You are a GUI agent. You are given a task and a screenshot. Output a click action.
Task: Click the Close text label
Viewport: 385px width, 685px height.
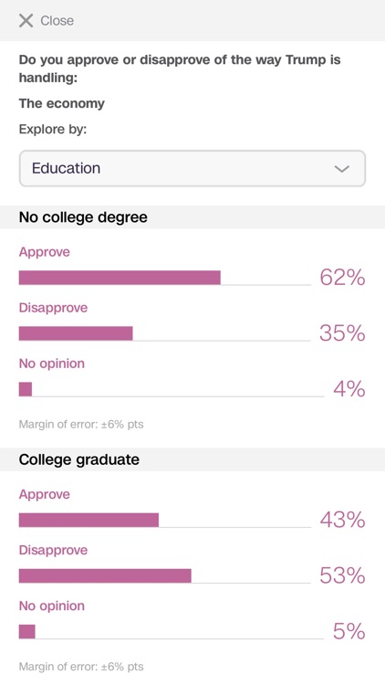[57, 20]
